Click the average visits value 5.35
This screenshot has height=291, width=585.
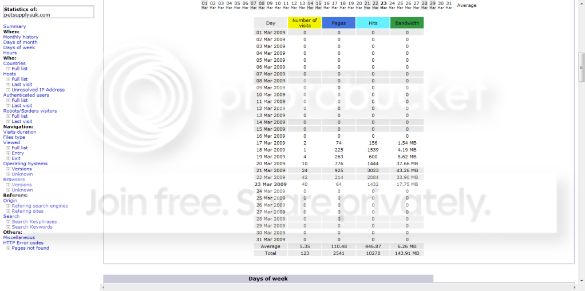[305, 246]
